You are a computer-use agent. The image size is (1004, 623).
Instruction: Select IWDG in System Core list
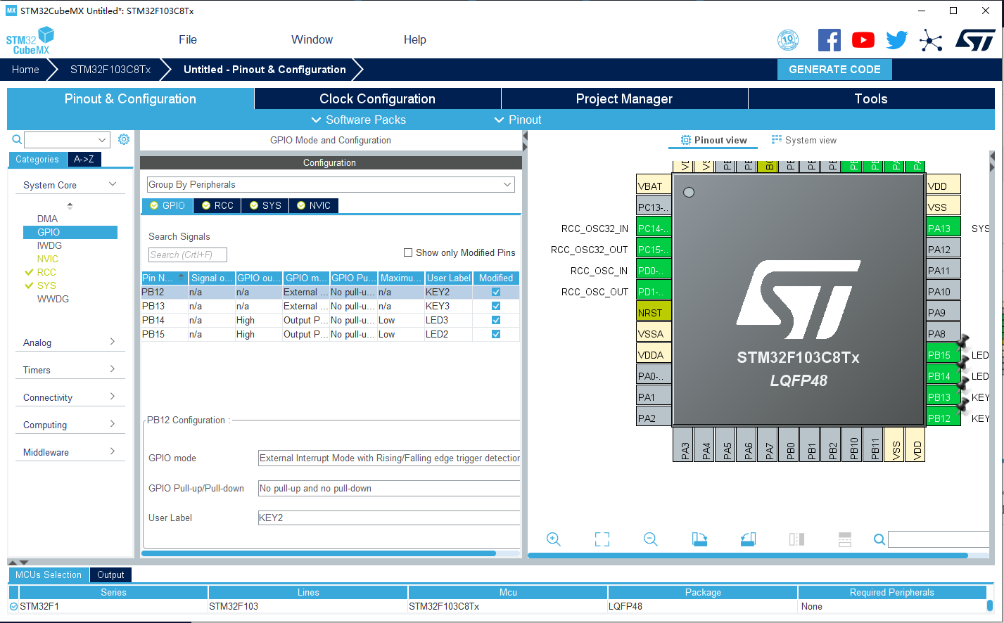pyautogui.click(x=49, y=245)
